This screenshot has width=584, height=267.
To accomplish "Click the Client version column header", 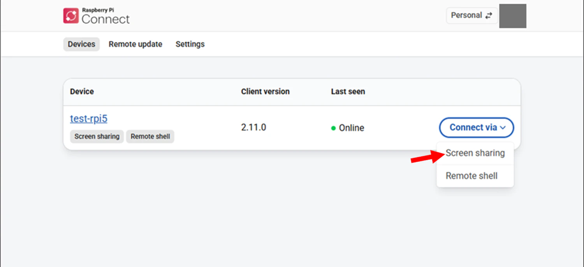I will pyautogui.click(x=265, y=92).
